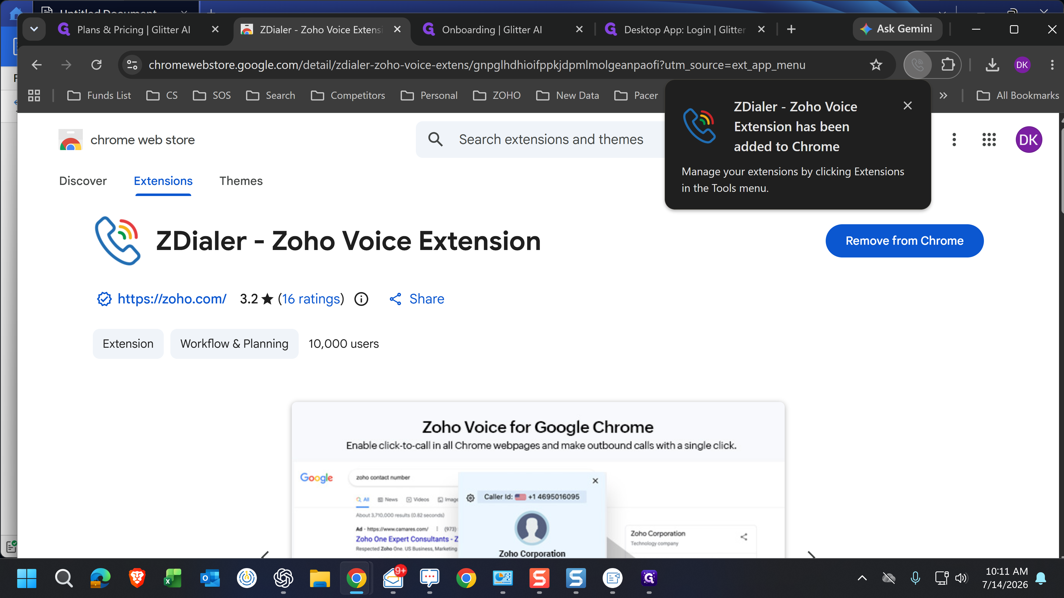Viewport: 1064px width, 598px height.
Task: Open Funds List bookmark folder
Action: (x=99, y=96)
